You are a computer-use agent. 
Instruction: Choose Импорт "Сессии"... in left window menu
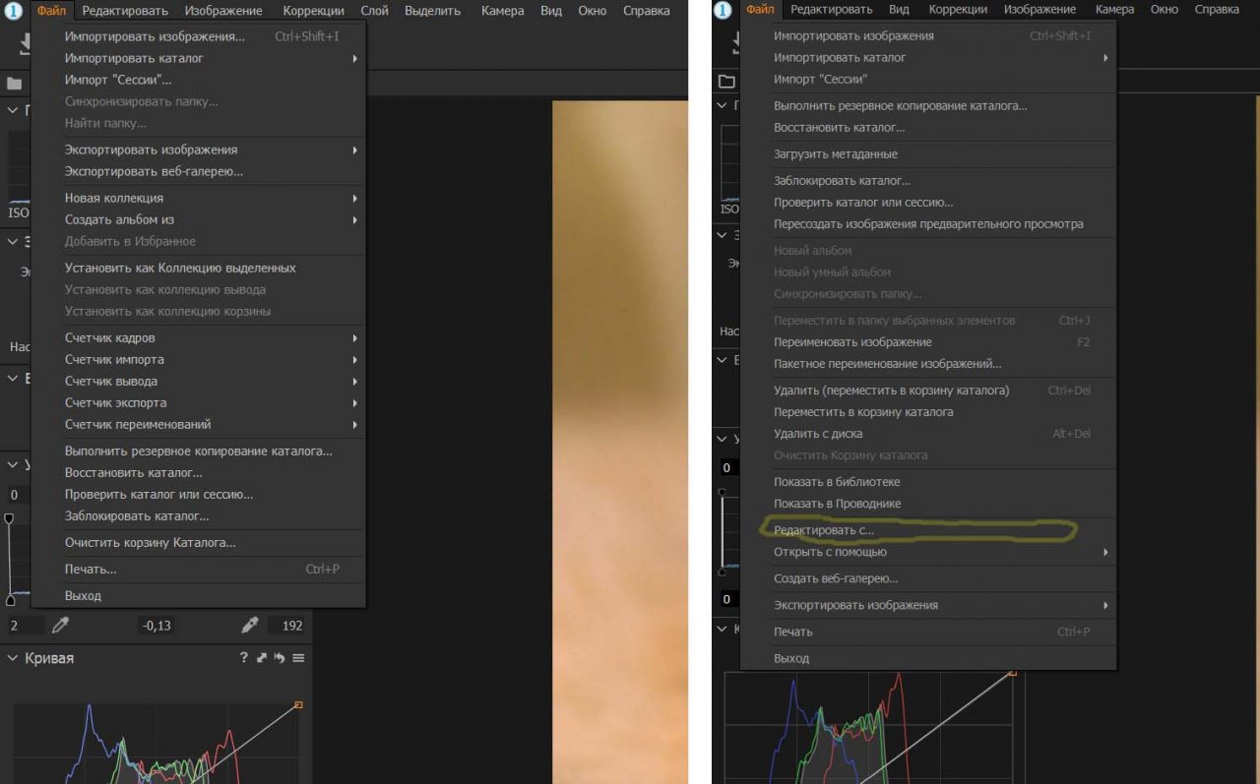201,80
